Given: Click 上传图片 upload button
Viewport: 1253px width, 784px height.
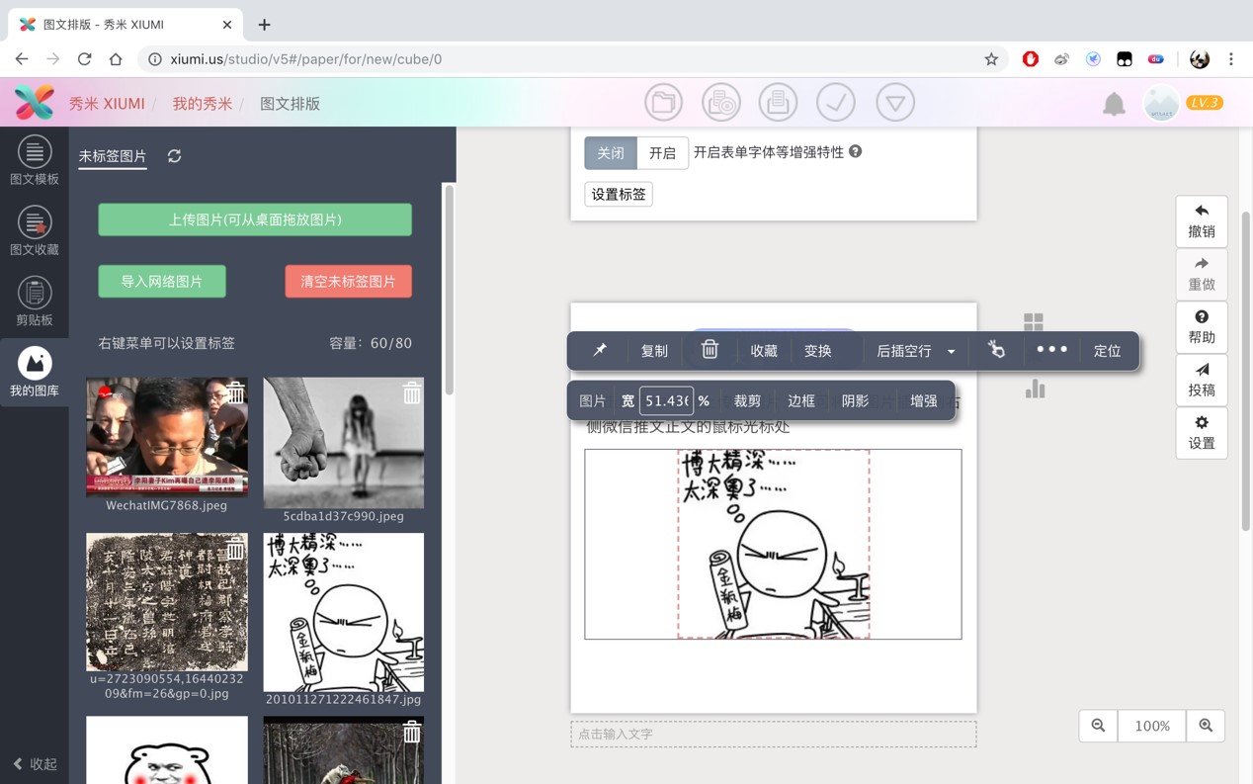Looking at the screenshot, I should click(x=255, y=219).
